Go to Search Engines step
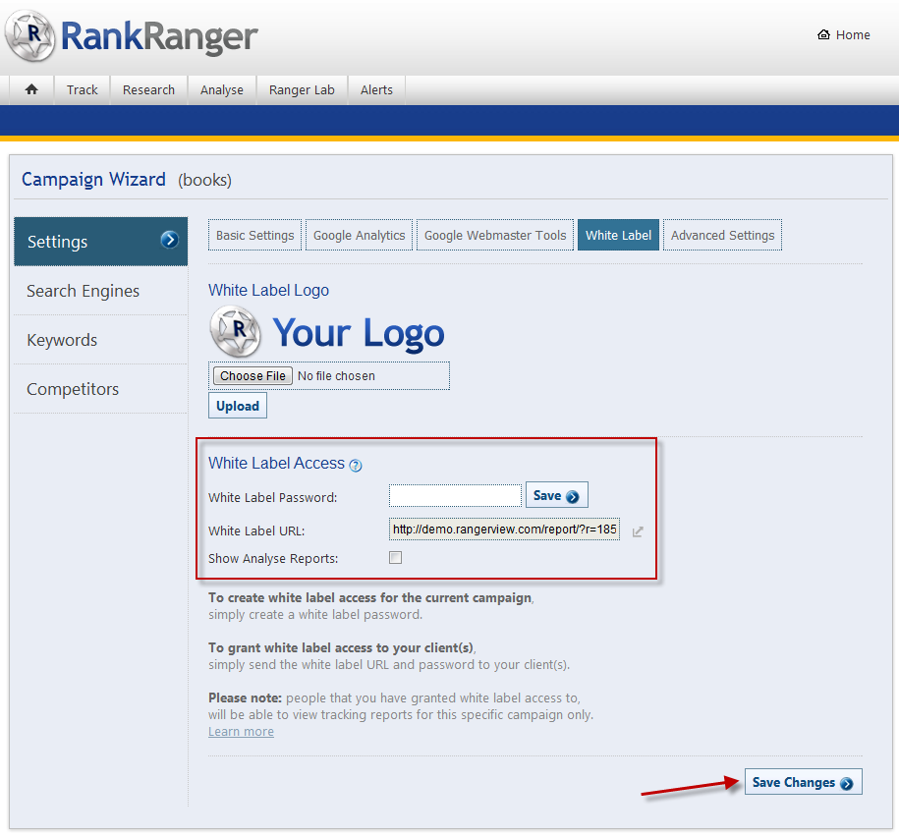 point(84,291)
